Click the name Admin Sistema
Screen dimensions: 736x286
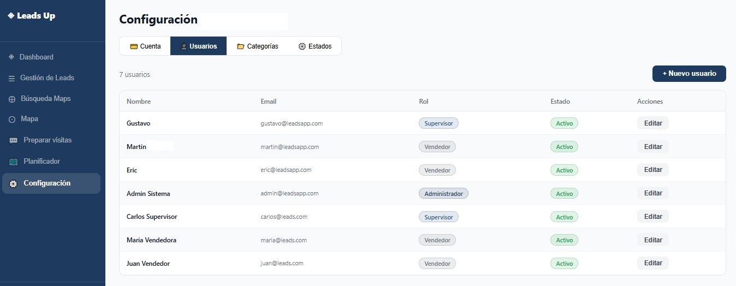[x=149, y=194]
